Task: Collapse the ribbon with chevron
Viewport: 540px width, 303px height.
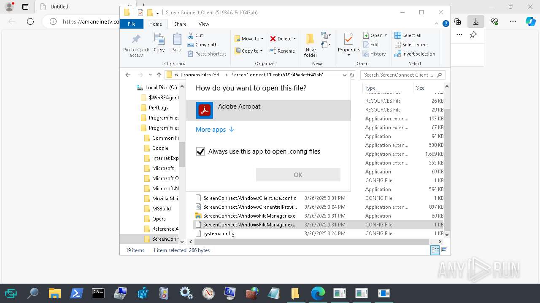Action: (x=437, y=24)
